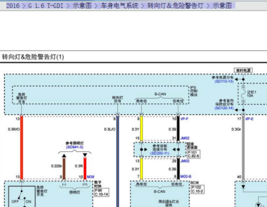Screen dimensions: 267x207
Task: Select 转向灯&危险警告灯 breadcrumb item
Action: pyautogui.click(x=175, y=6)
